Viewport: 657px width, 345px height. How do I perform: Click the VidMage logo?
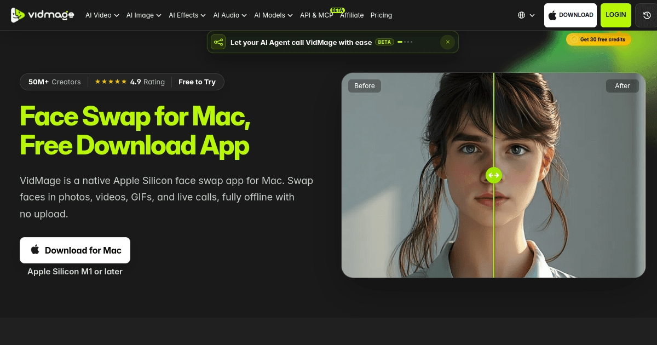[x=43, y=15]
